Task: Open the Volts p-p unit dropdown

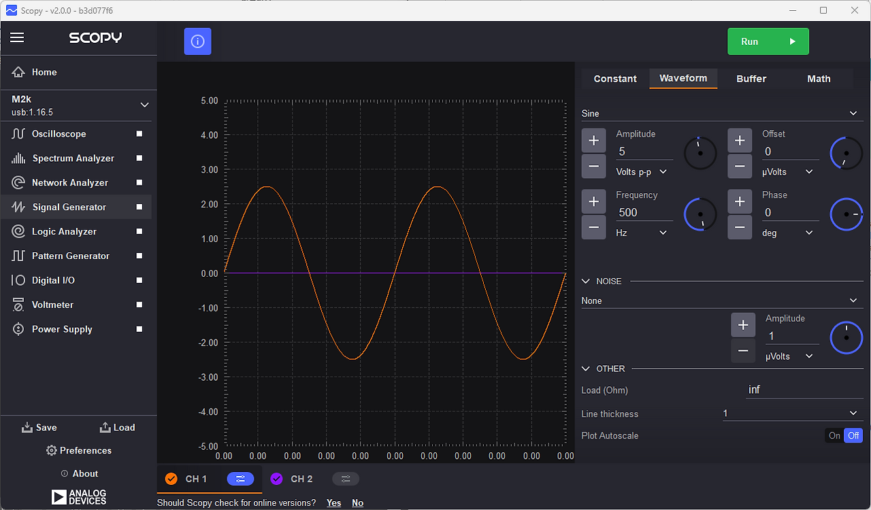Action: (x=642, y=172)
